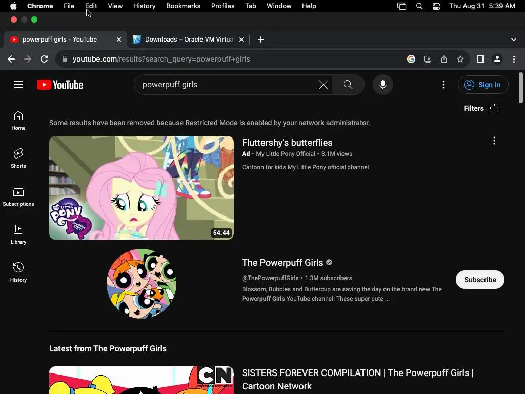Open the Chrome profile icon
Screen dimensions: 525x394
(497, 59)
